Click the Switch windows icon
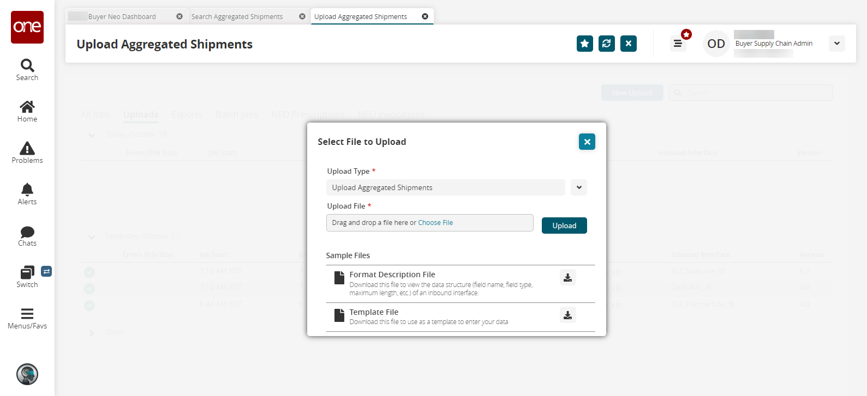 click(x=27, y=272)
